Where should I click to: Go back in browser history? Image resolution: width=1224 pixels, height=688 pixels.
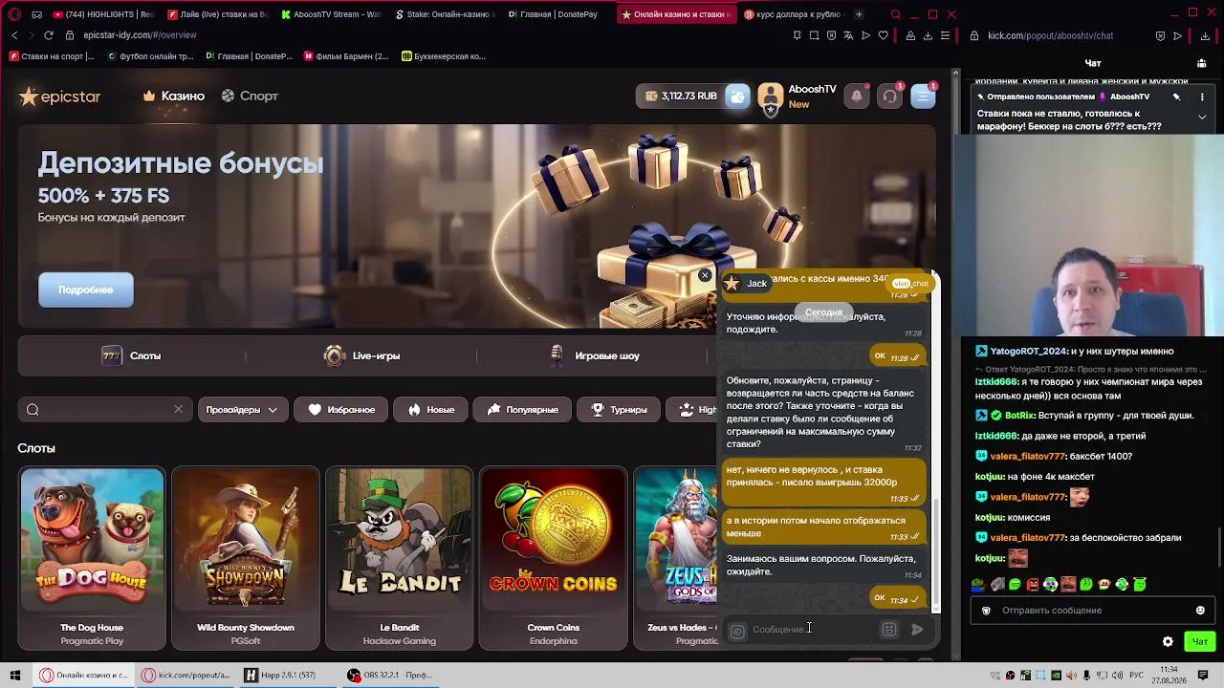pos(14,35)
